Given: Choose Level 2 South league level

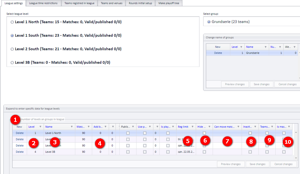Looking at the screenshot, I should [12, 49].
